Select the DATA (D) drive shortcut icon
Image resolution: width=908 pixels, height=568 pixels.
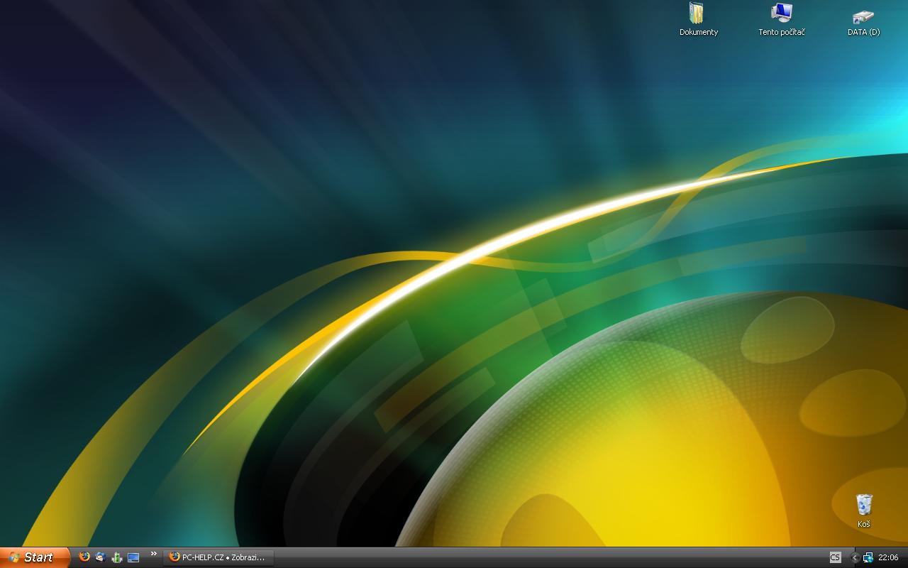[863, 15]
